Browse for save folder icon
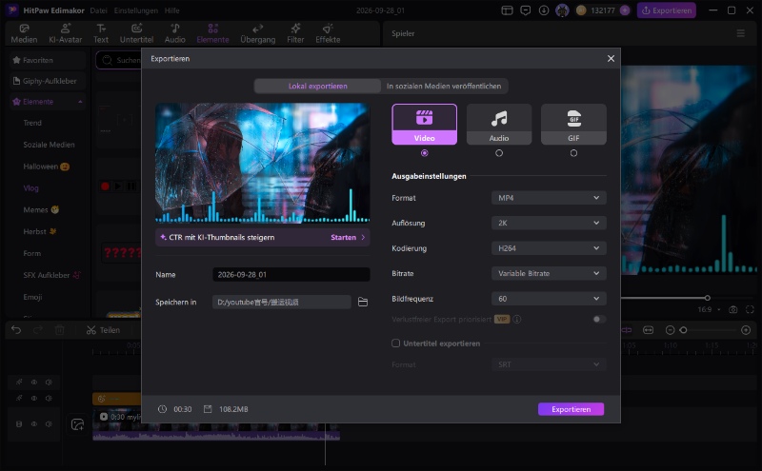This screenshot has width=762, height=471. coord(363,302)
